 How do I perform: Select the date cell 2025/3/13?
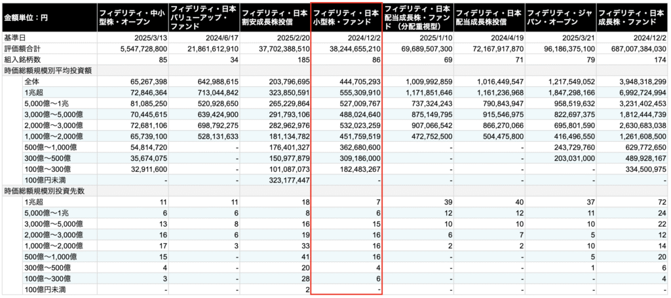coord(151,38)
